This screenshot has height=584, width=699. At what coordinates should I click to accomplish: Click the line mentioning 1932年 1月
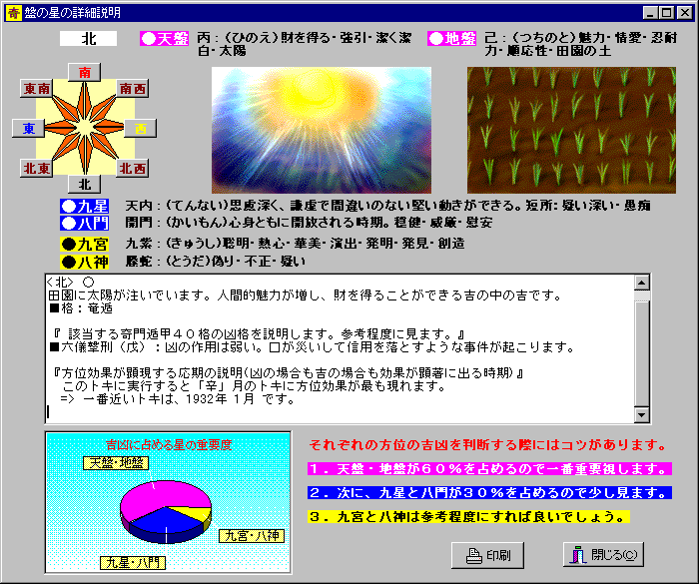178,399
